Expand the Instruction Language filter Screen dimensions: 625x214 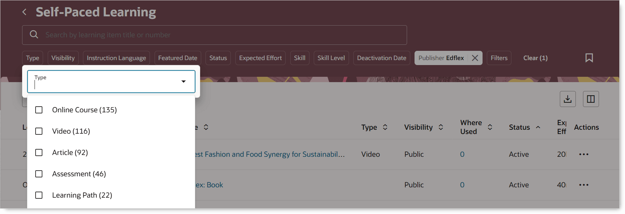coord(116,58)
